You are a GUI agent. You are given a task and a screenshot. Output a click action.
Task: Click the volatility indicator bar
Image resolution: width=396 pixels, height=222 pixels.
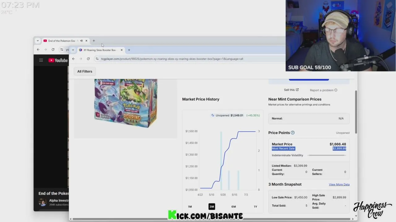(x=326, y=155)
